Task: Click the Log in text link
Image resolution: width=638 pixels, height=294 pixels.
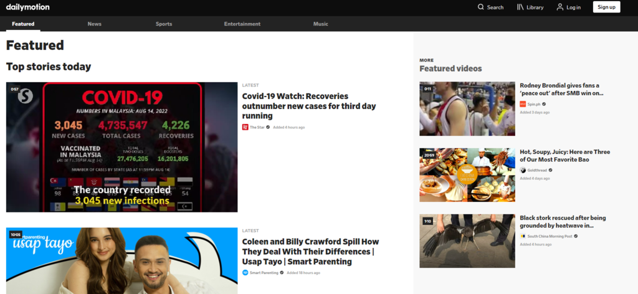Action: tap(573, 7)
